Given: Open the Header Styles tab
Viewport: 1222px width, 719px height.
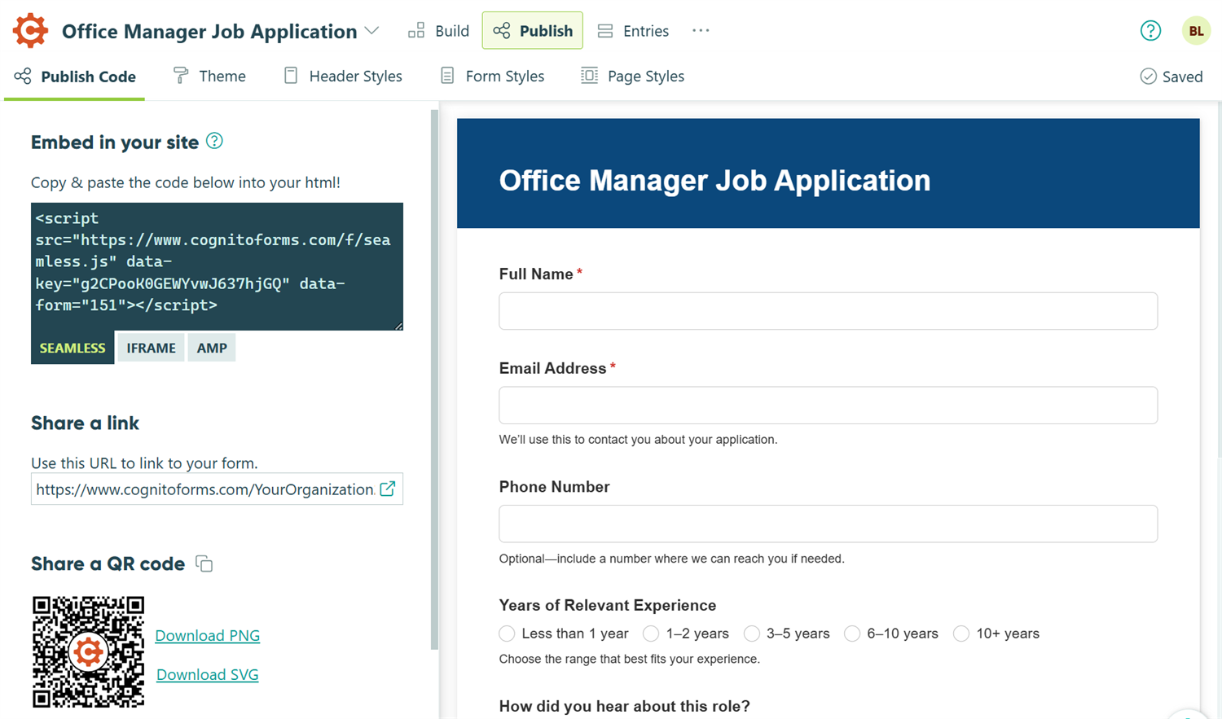Looking at the screenshot, I should point(343,77).
